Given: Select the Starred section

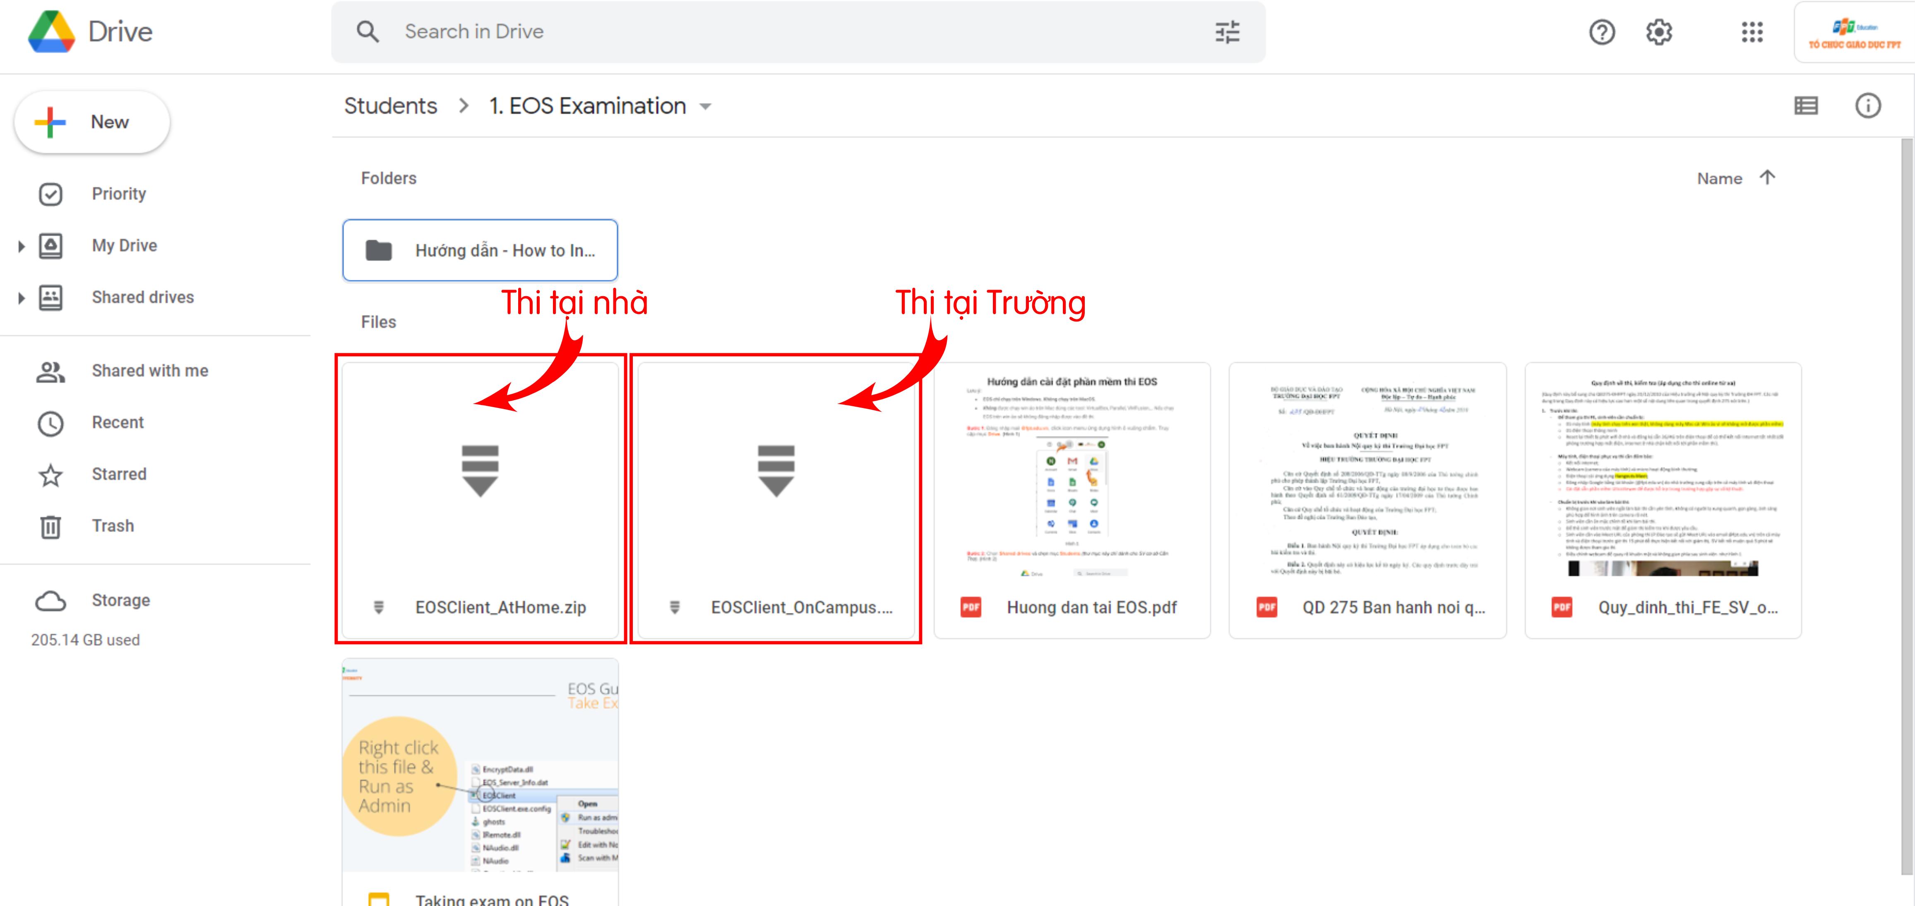Looking at the screenshot, I should click(119, 473).
